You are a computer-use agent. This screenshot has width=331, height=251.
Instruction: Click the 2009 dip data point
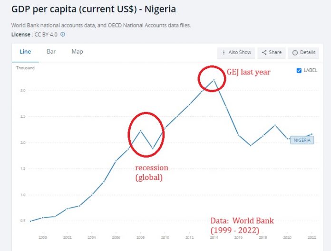coord(153,149)
